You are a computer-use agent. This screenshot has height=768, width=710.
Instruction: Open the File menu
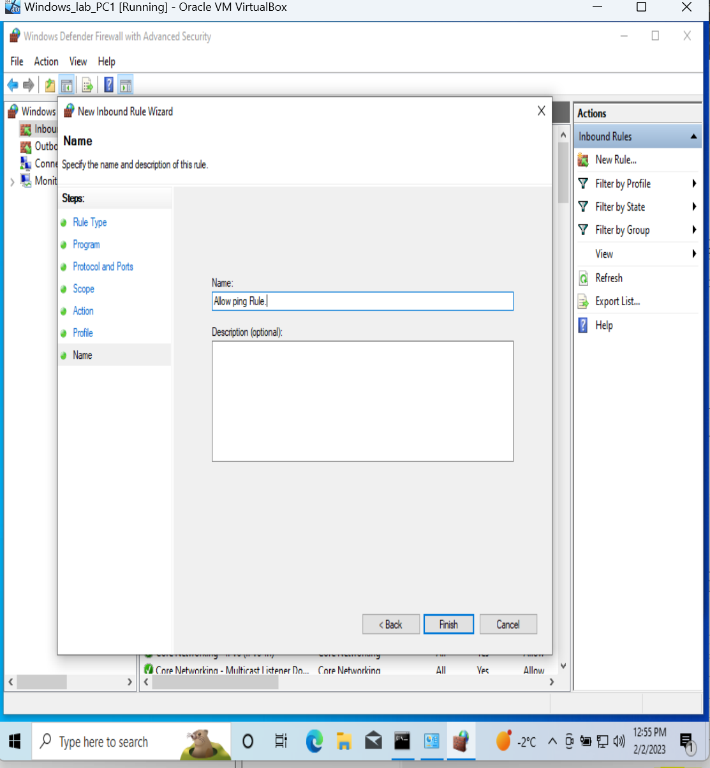point(17,61)
